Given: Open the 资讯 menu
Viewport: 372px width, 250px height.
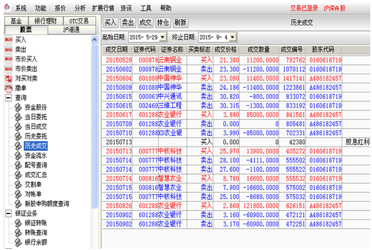Looking at the screenshot, I should pyautogui.click(x=126, y=8).
